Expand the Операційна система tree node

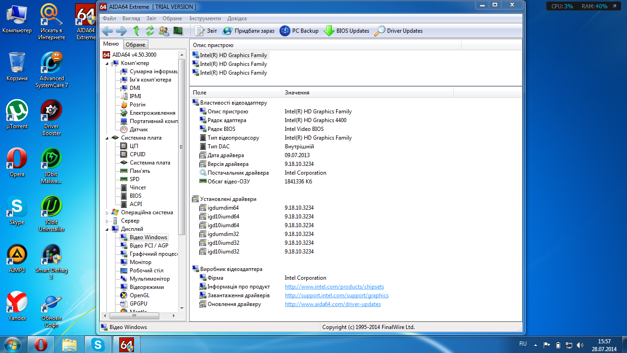click(108, 213)
